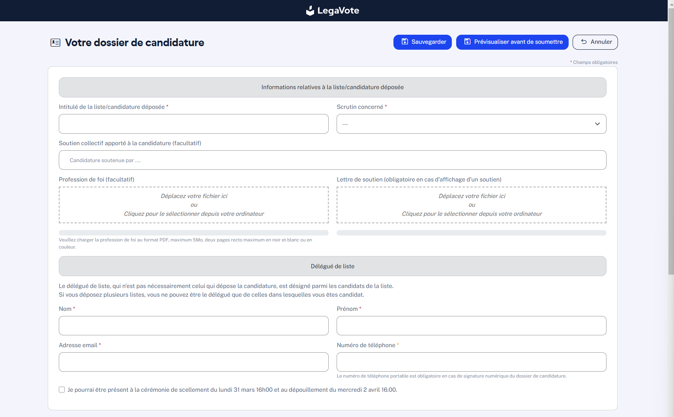
Task: Check the cérémonie de scellement attendance checkbox
Action: [x=62, y=390]
